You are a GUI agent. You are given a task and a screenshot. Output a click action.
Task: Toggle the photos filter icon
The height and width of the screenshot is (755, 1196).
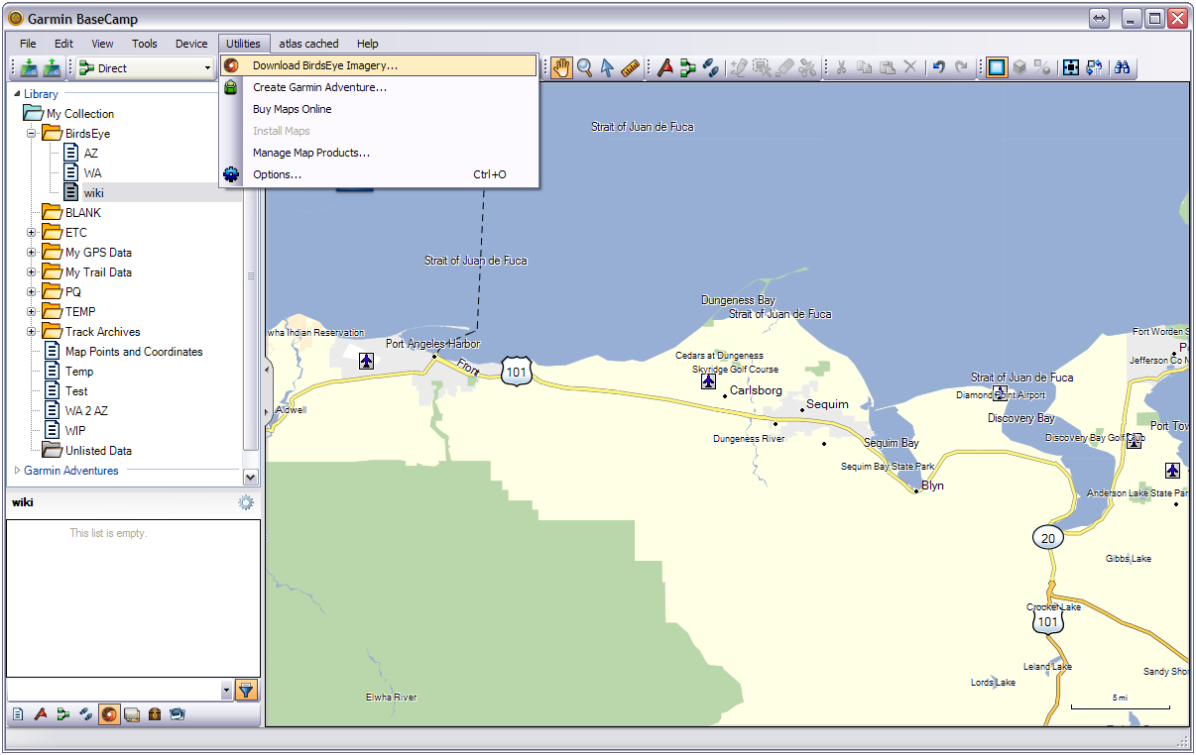click(178, 713)
